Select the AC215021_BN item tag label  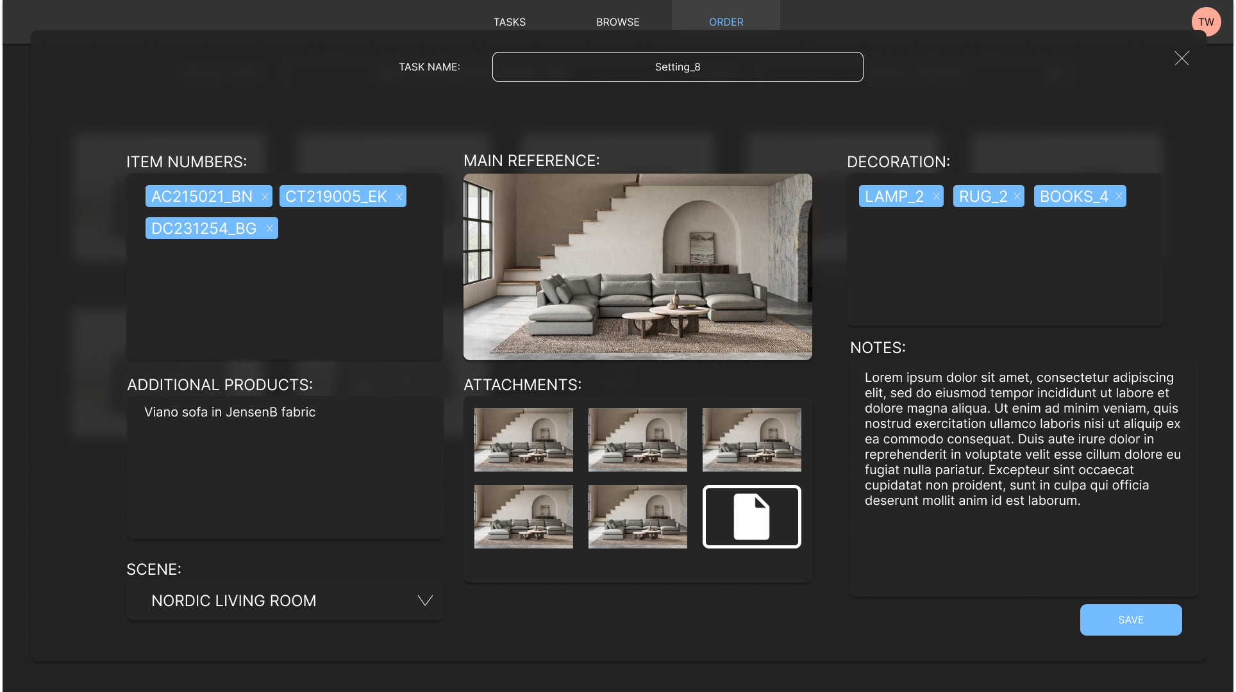[202, 197]
